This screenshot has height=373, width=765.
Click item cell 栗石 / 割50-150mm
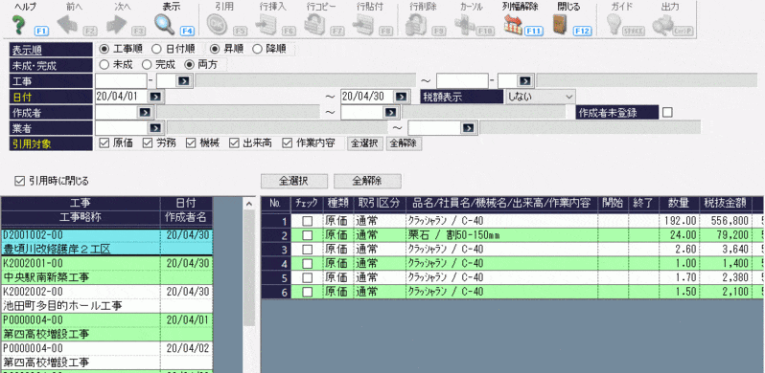pyautogui.click(x=501, y=235)
